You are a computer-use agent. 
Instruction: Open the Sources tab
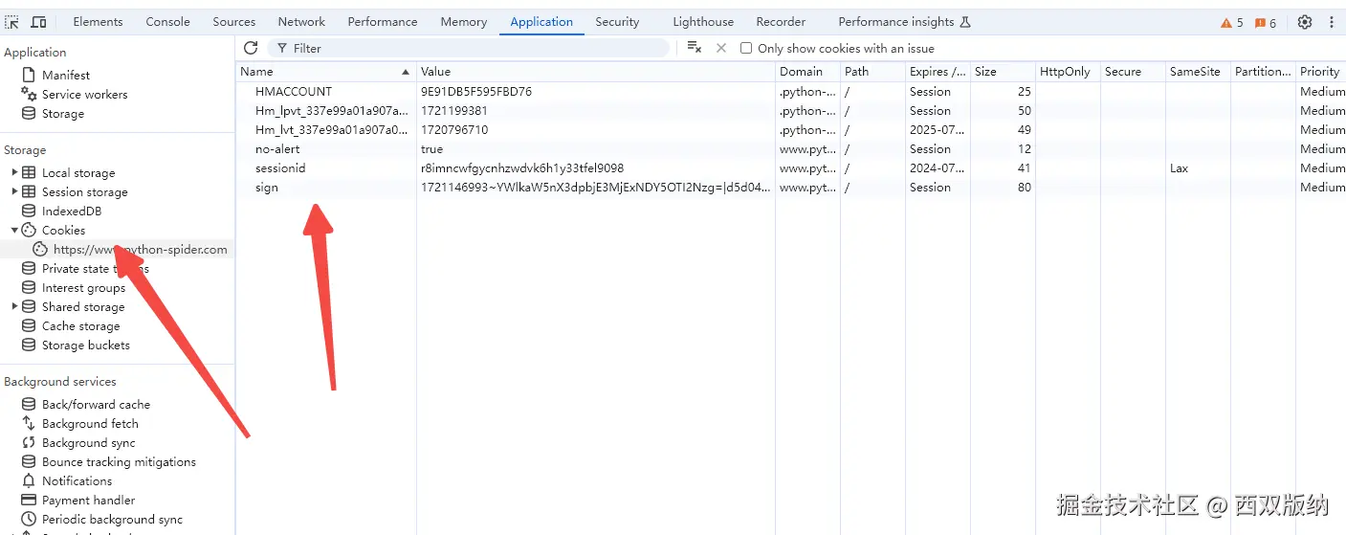(x=234, y=22)
